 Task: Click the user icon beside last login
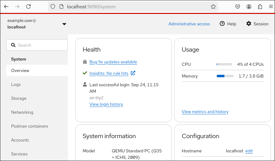(x=85, y=84)
